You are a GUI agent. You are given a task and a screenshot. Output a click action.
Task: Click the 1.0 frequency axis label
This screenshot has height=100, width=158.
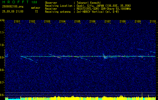click(x=2, y=45)
